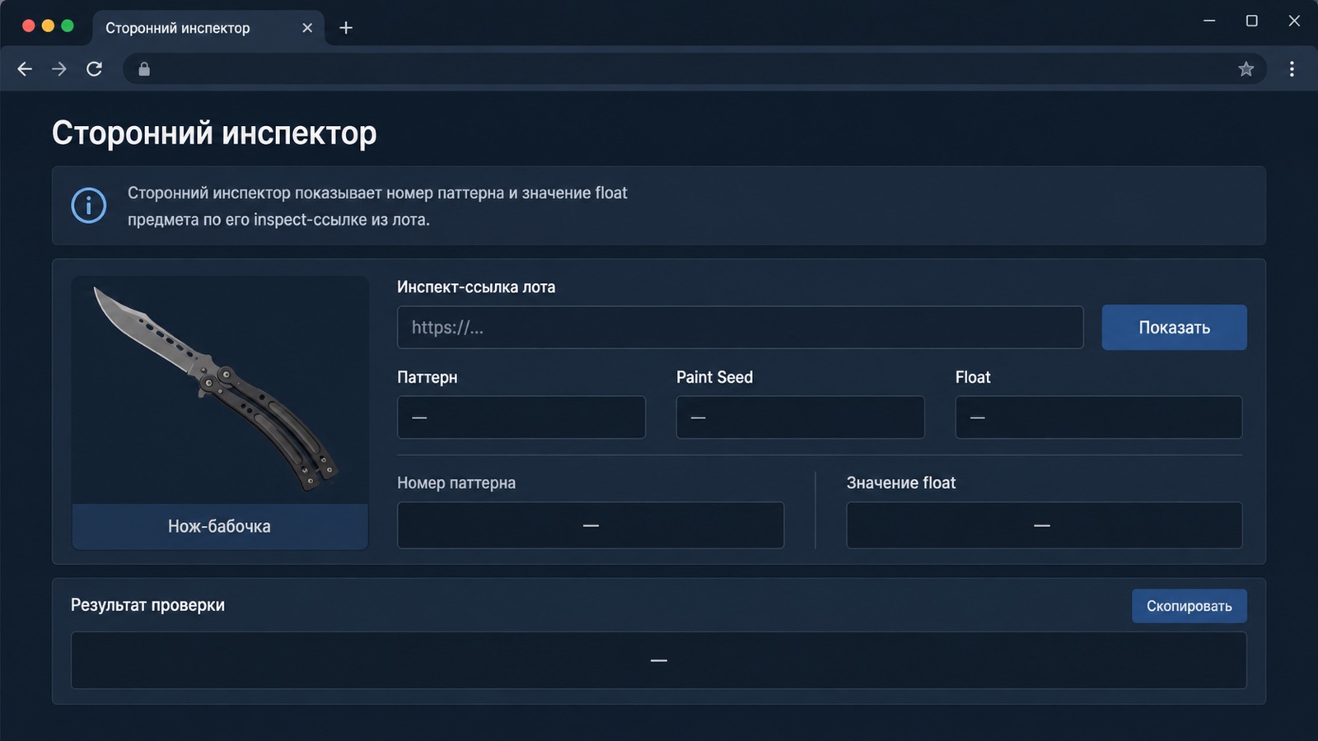The width and height of the screenshot is (1318, 741).
Task: Click the Значение float result box
Action: point(1044,525)
